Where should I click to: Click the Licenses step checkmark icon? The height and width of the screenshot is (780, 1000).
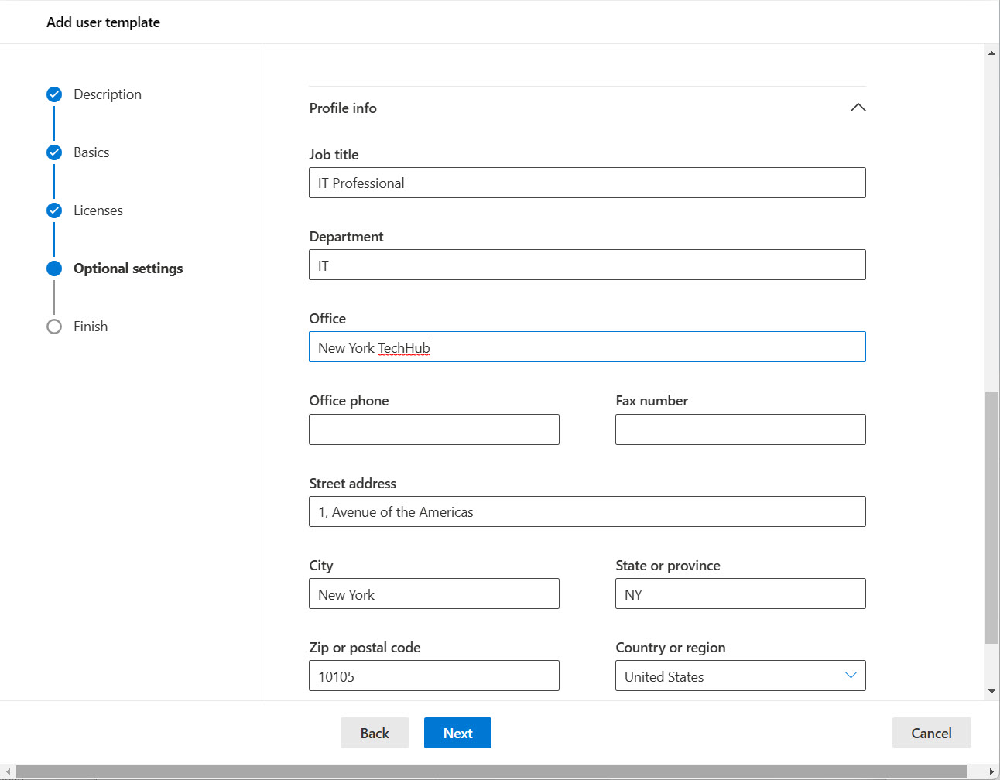coord(53,210)
